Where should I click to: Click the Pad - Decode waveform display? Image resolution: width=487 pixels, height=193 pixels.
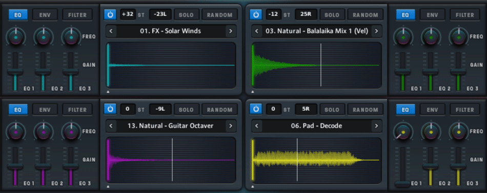click(x=316, y=160)
